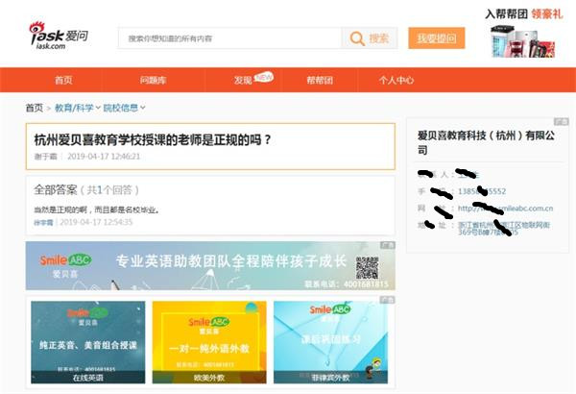Click the question timestamp 2019-04-17 12:46:21

[x=104, y=157]
